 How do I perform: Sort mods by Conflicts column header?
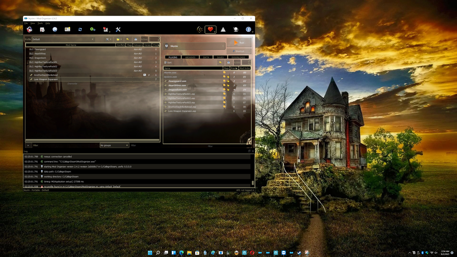tap(121, 45)
